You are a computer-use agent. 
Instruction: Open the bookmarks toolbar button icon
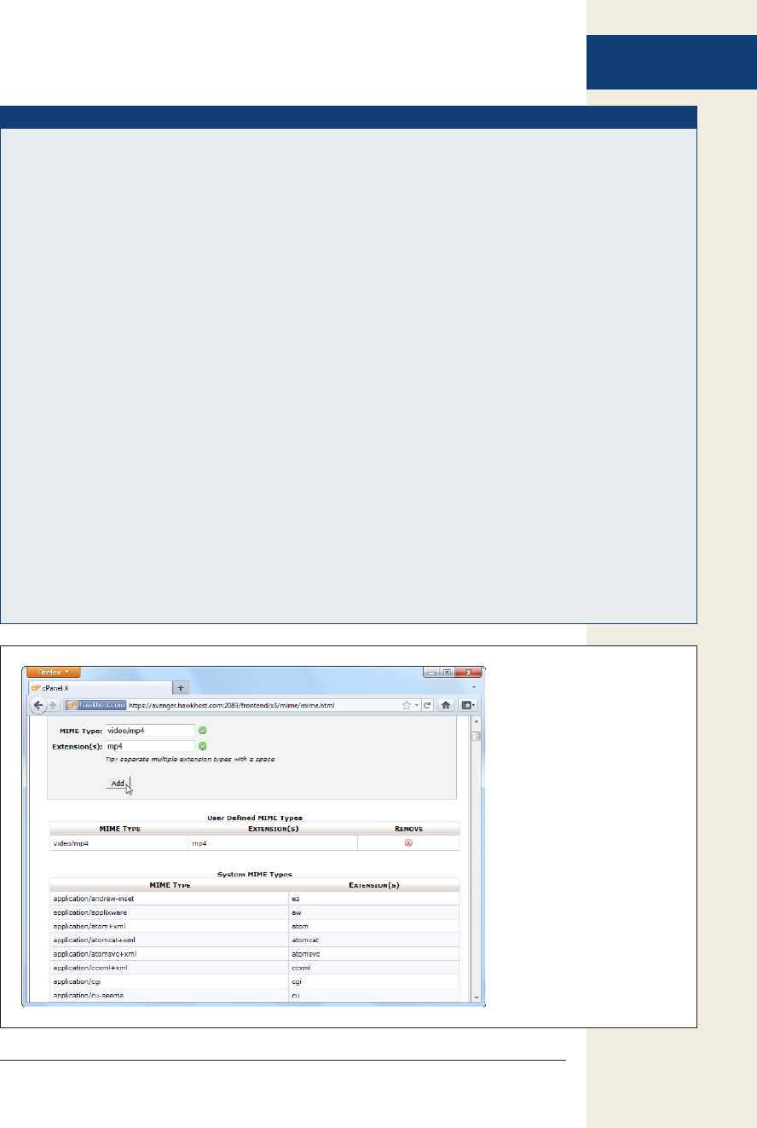tap(469, 705)
